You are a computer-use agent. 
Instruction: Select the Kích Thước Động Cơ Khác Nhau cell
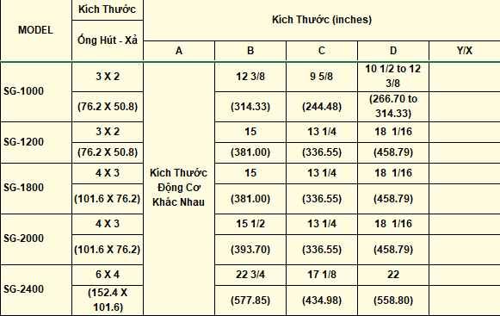point(179,189)
